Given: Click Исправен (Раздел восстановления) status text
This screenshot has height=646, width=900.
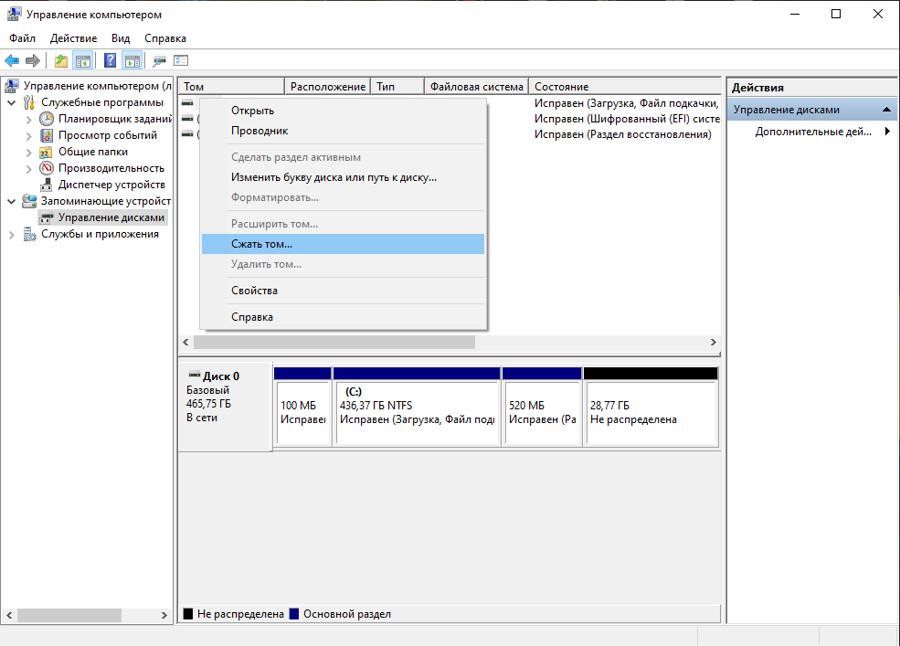Looking at the screenshot, I should point(623,134).
